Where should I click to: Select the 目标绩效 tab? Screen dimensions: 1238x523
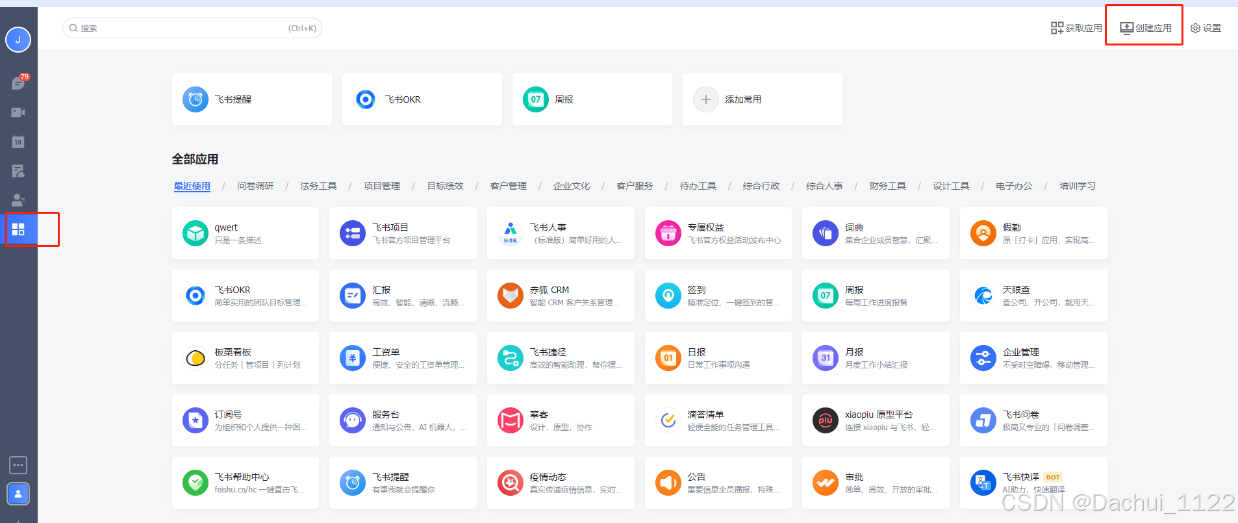coord(445,186)
